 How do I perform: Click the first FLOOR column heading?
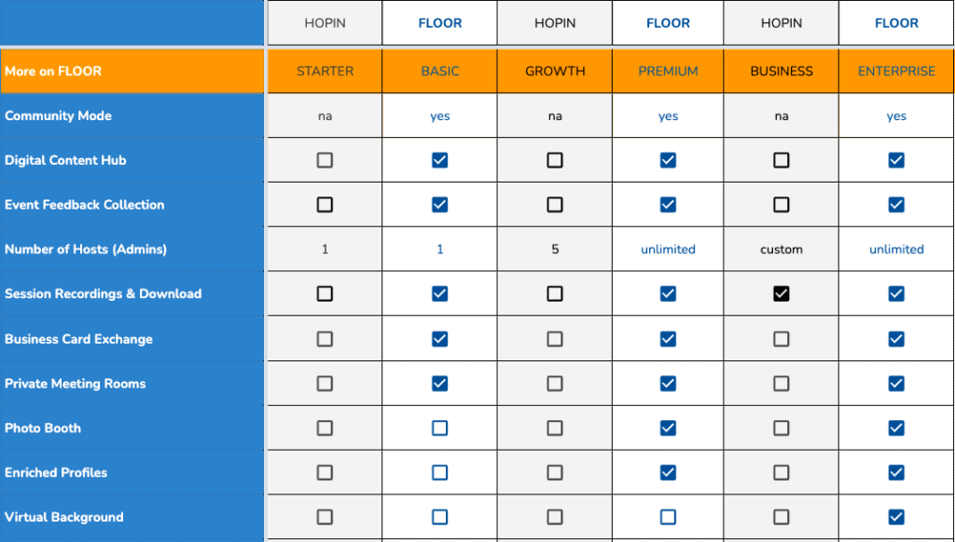440,23
